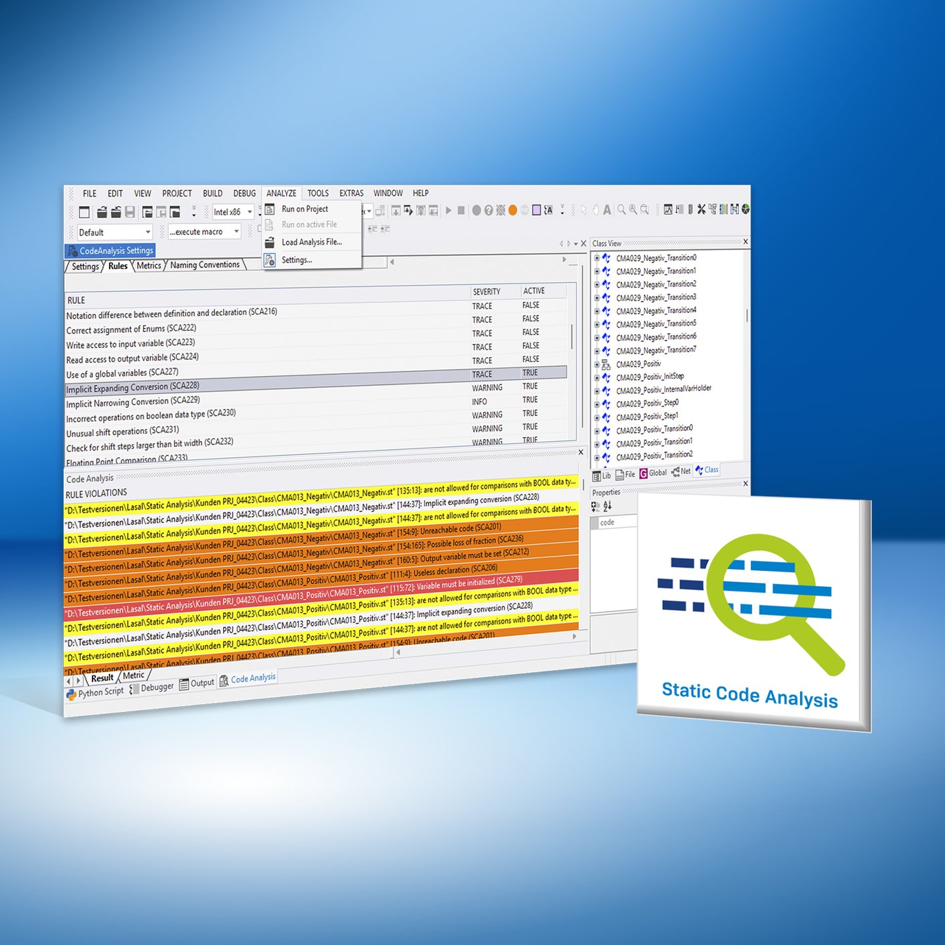Click the Save floppy disk toolbar icon
This screenshot has height=945, width=945.
click(x=130, y=212)
